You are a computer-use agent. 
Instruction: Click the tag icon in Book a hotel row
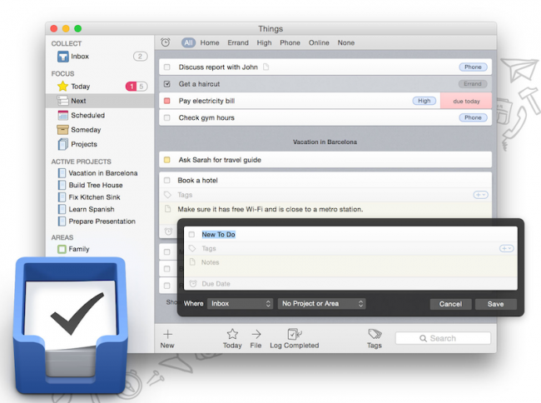[x=167, y=195]
